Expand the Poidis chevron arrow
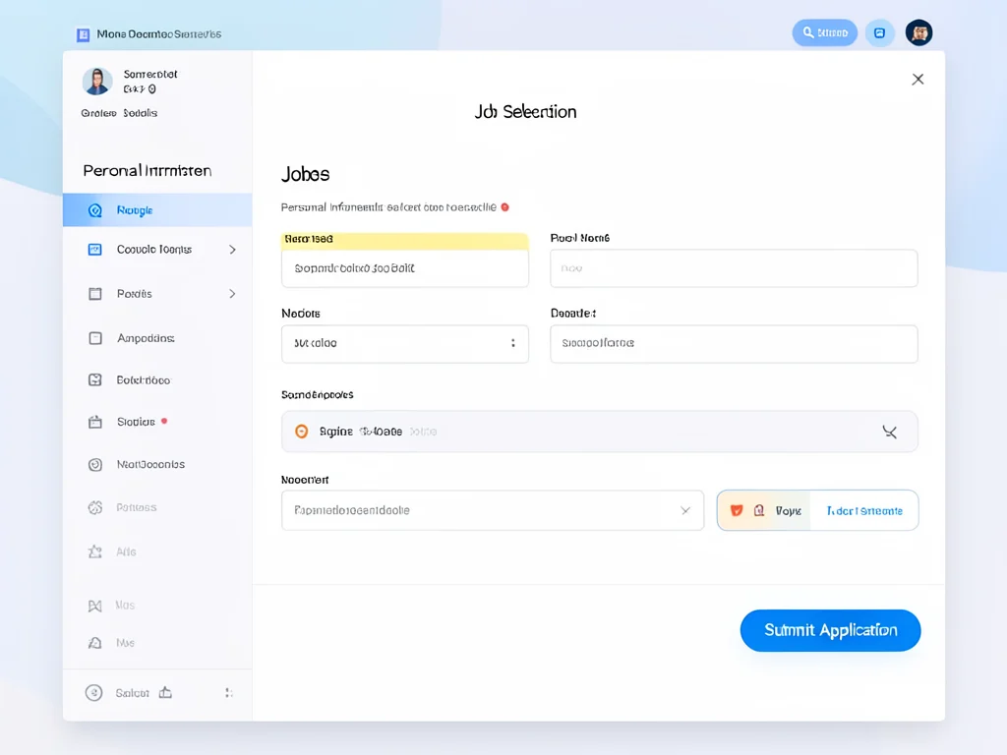The width and height of the screenshot is (1007, 755). (232, 293)
